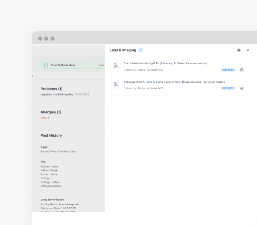Open the Problems (1) section heading
Viewport: 257px width, 225px height.
coord(51,89)
